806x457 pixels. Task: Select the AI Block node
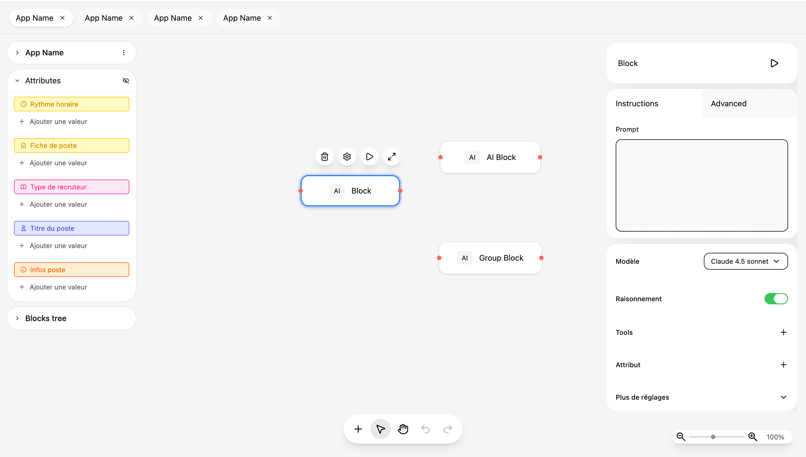tap(490, 157)
